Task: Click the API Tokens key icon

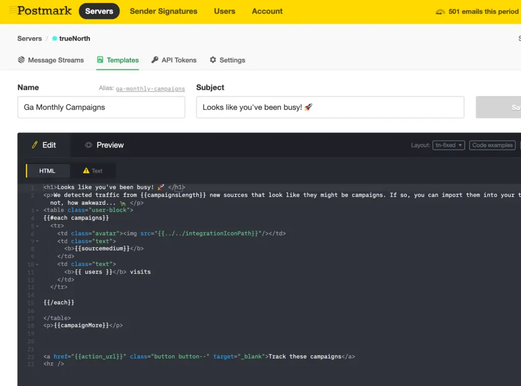Action: (x=155, y=60)
